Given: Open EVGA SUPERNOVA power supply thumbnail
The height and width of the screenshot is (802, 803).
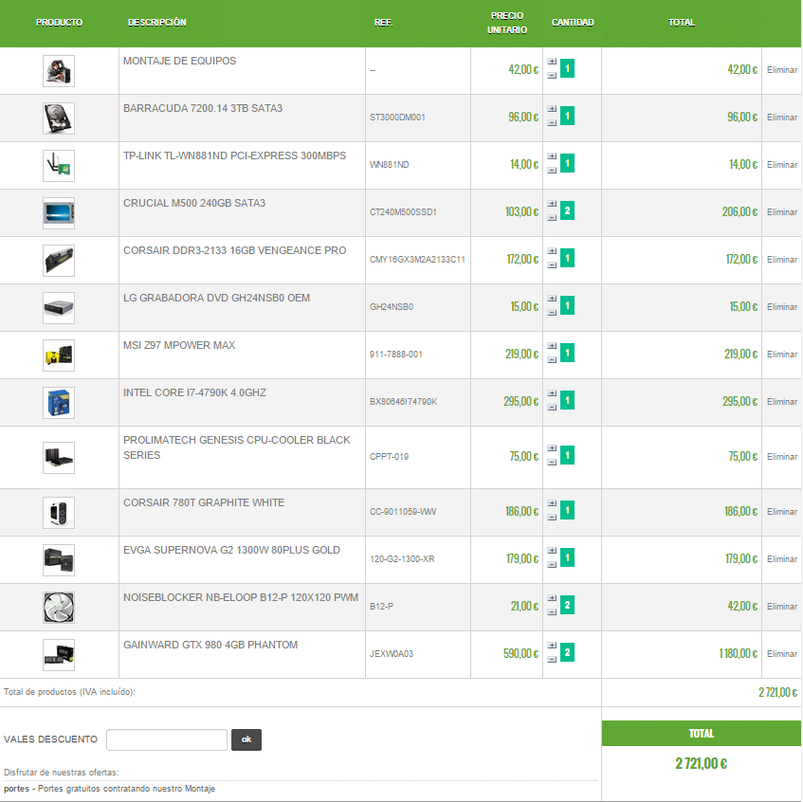Looking at the screenshot, I should 59,560.
